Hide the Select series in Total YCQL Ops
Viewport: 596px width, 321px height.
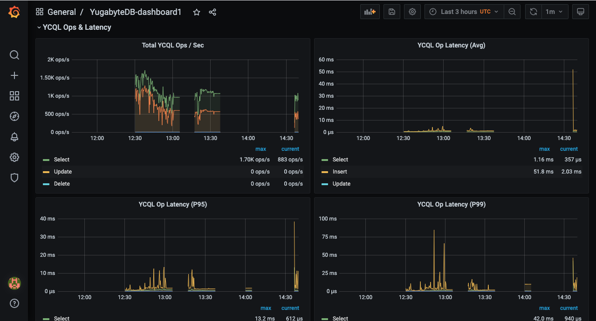[x=61, y=159]
